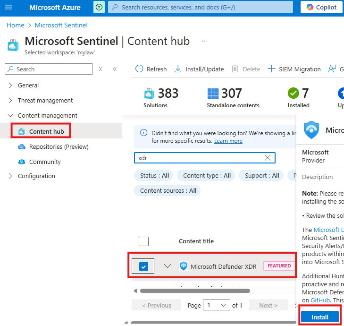Screen dimensions: 344x326
Task: Click Install/Update in the toolbar
Action: [199, 69]
